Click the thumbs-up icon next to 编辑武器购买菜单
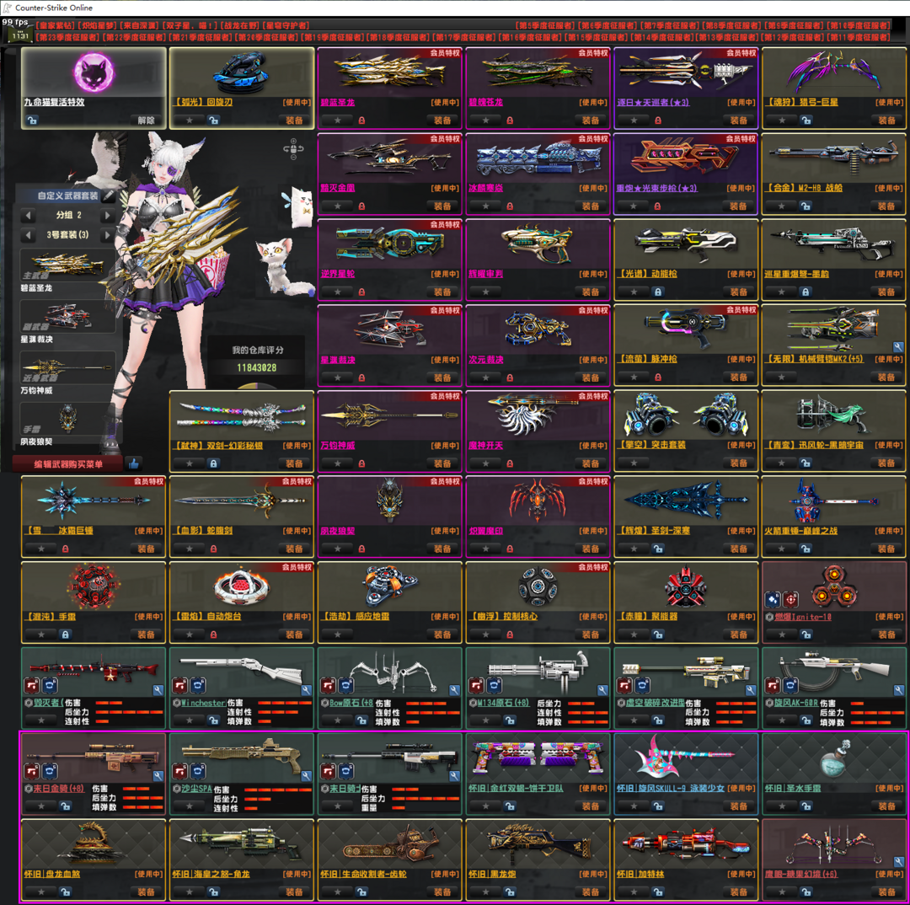The width and height of the screenshot is (910, 905). coord(134,463)
